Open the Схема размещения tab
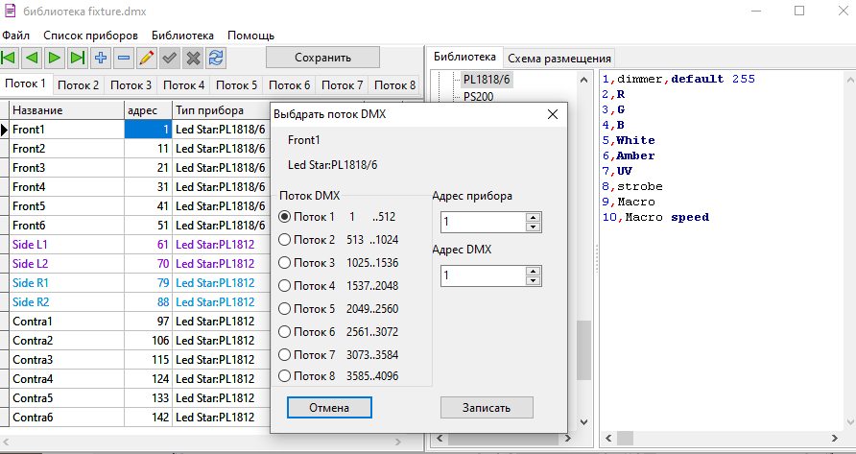Image resolution: width=856 pixels, height=454 pixels. [x=559, y=59]
